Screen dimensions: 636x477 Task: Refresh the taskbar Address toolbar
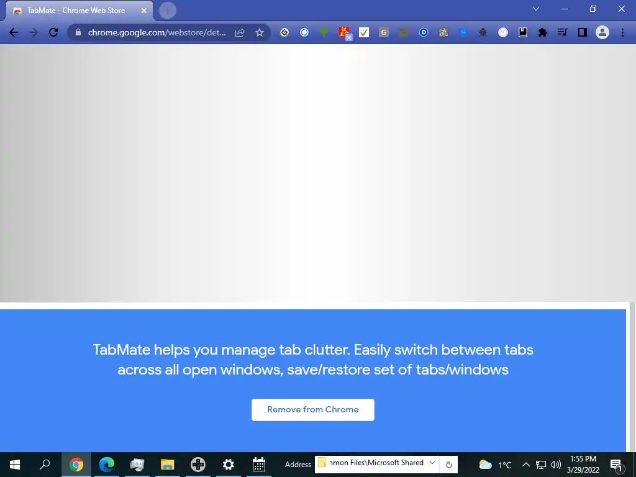(x=449, y=465)
